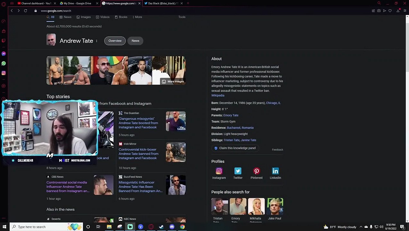
Task: Open Andrew Tate's Instagram profile icon
Action: click(219, 171)
